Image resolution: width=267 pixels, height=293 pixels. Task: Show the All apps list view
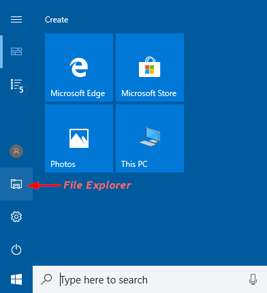[16, 84]
